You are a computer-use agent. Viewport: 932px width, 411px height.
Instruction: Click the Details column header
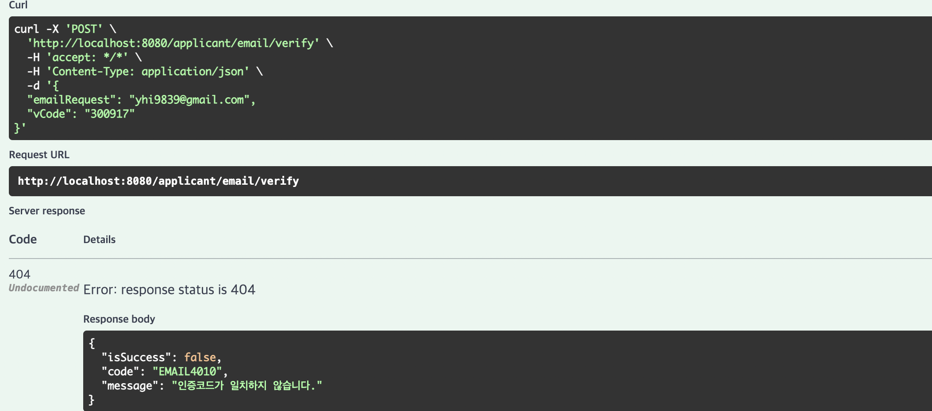[x=99, y=240]
